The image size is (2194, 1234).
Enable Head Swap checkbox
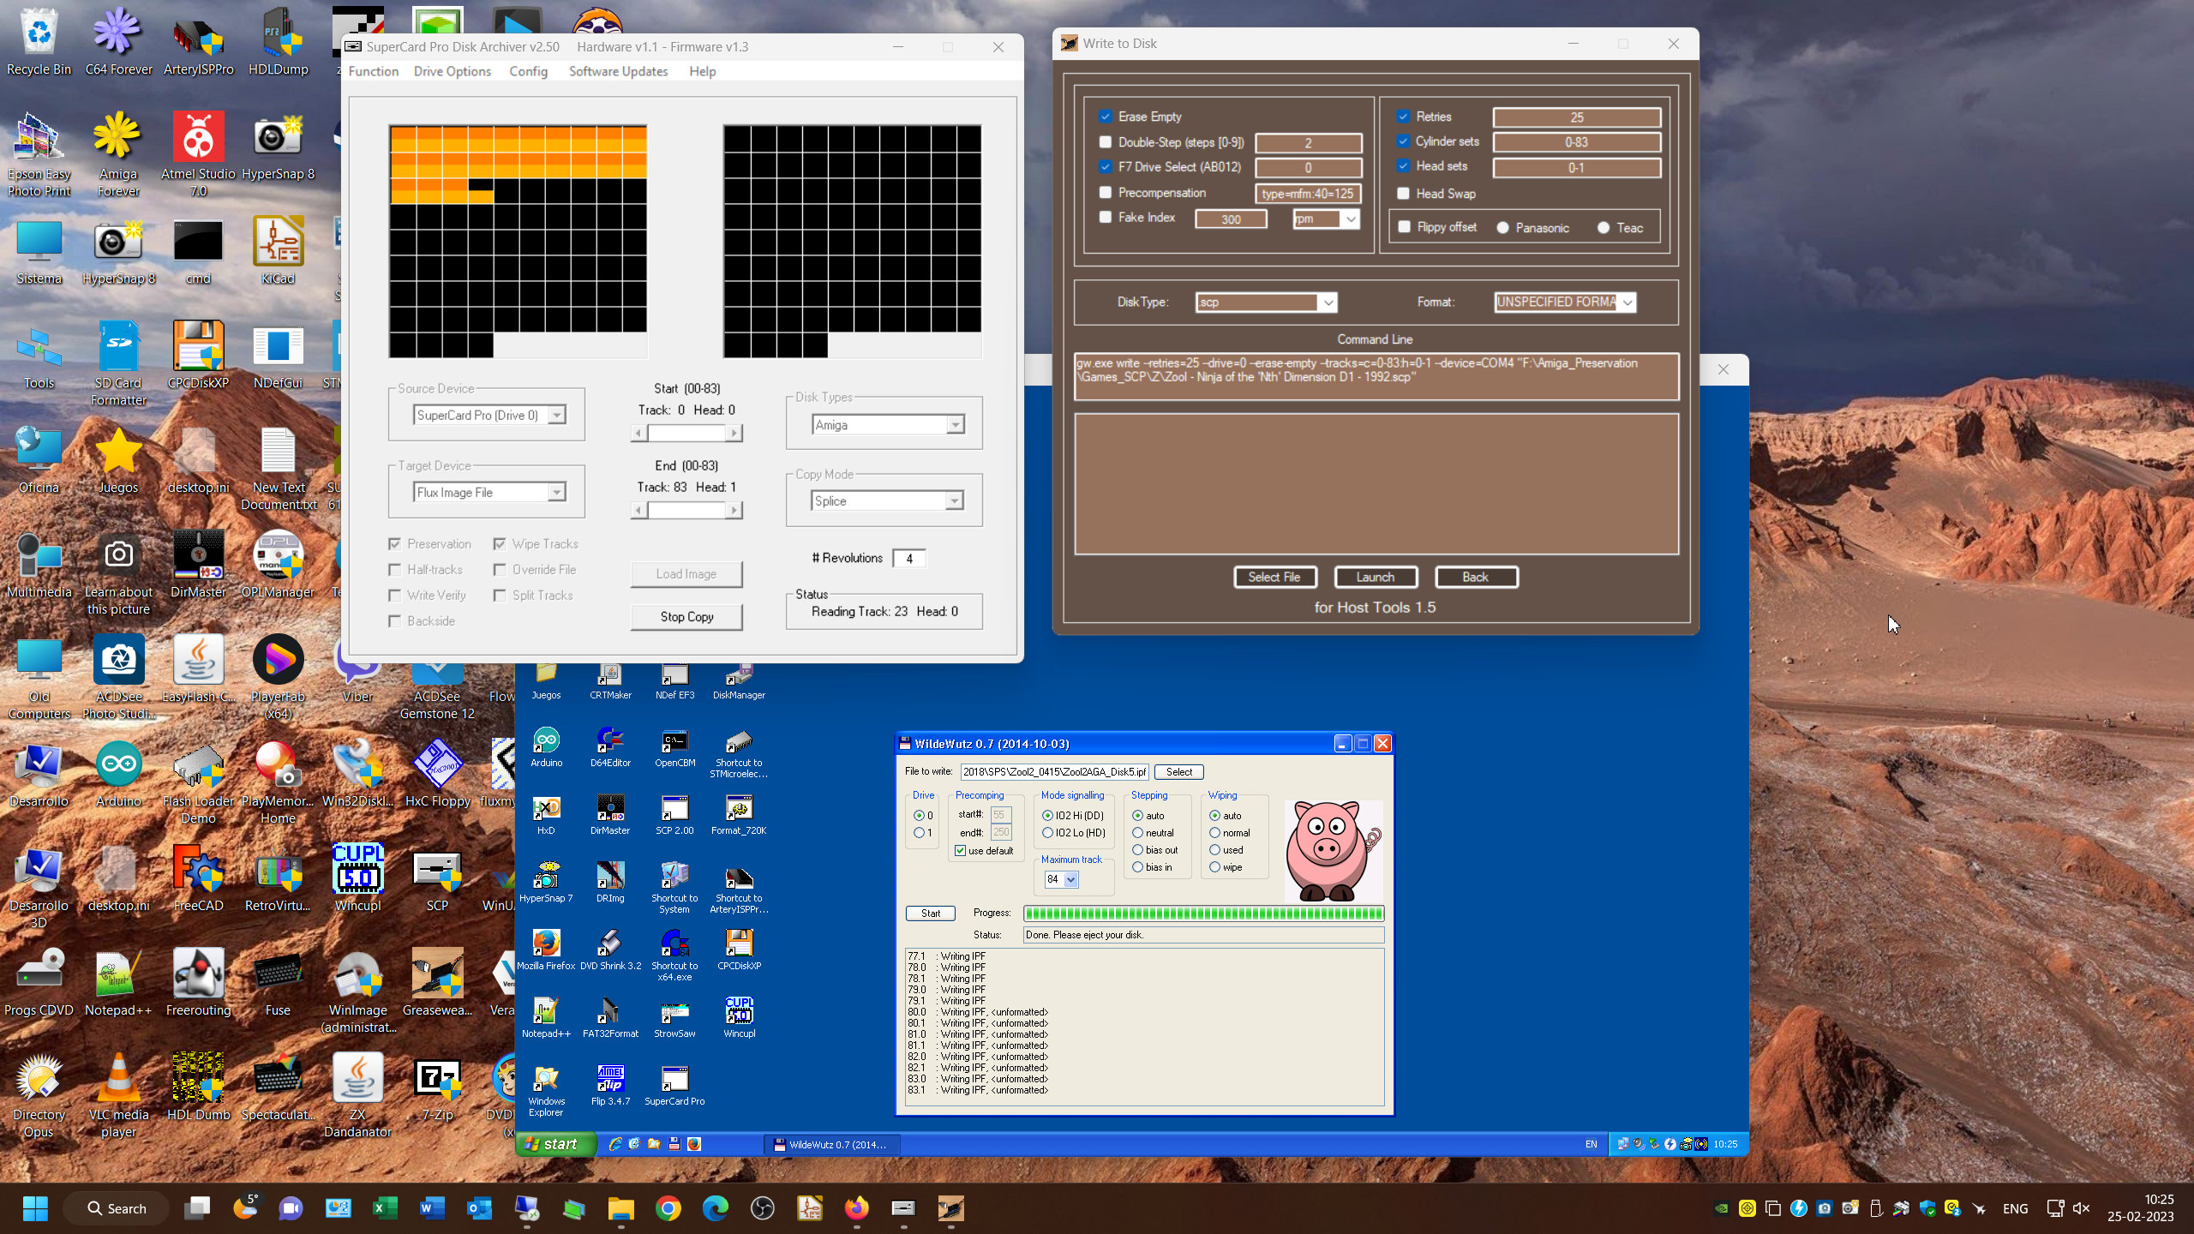(x=1403, y=194)
